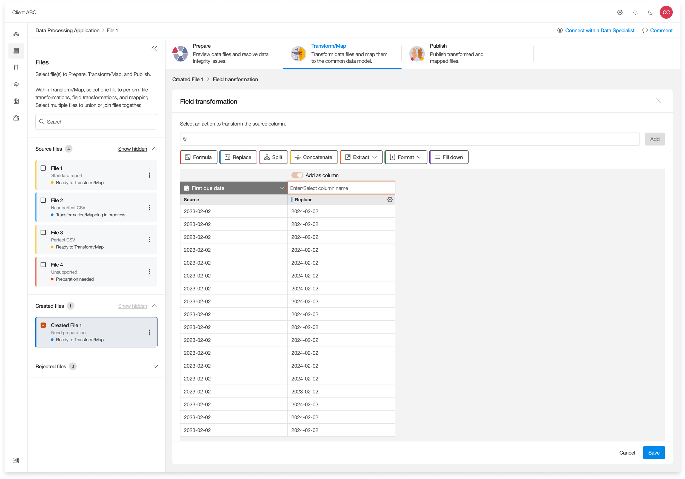Image resolution: width=685 pixels, height=479 pixels.
Task: Click Connect with a Data Specialist link
Action: pos(600,30)
